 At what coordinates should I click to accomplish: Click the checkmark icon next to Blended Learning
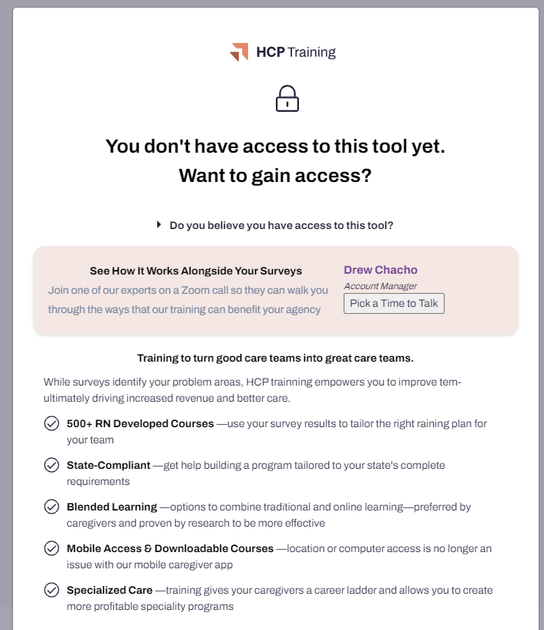pyautogui.click(x=49, y=506)
